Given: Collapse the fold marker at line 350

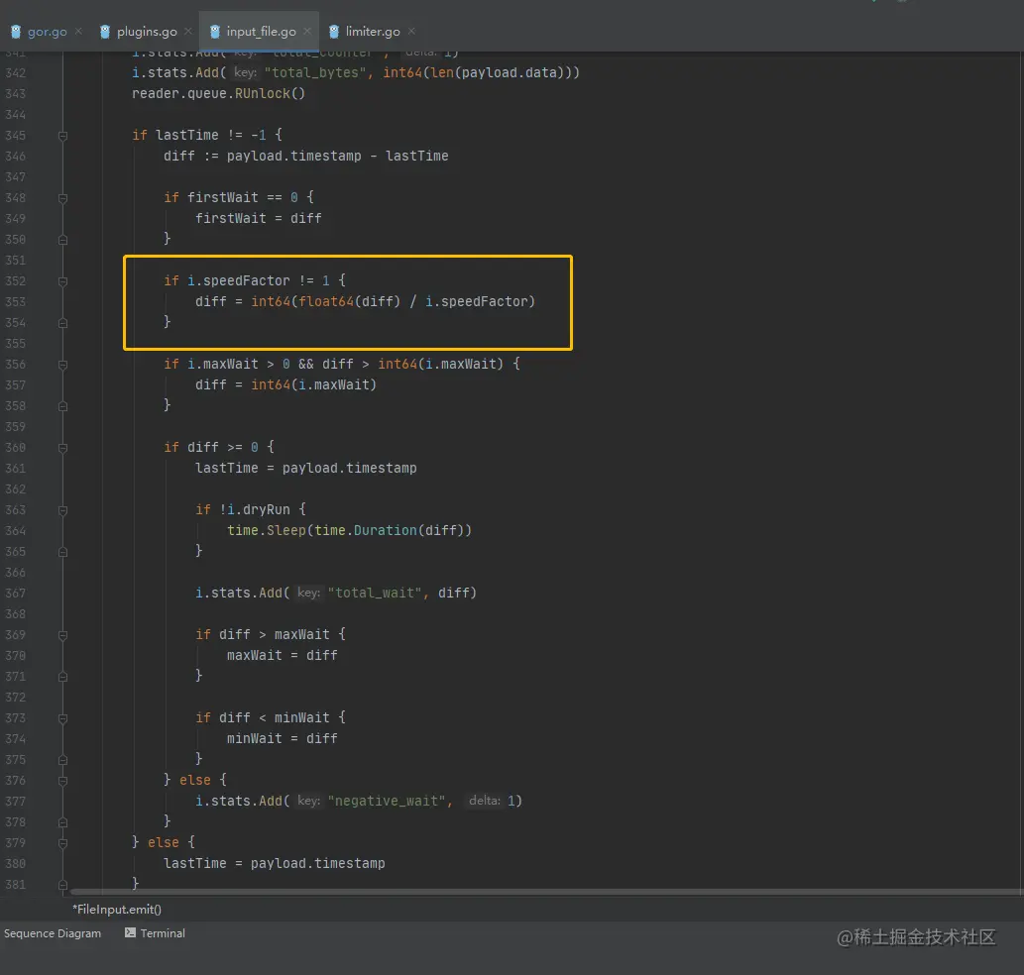Looking at the screenshot, I should click(x=62, y=240).
